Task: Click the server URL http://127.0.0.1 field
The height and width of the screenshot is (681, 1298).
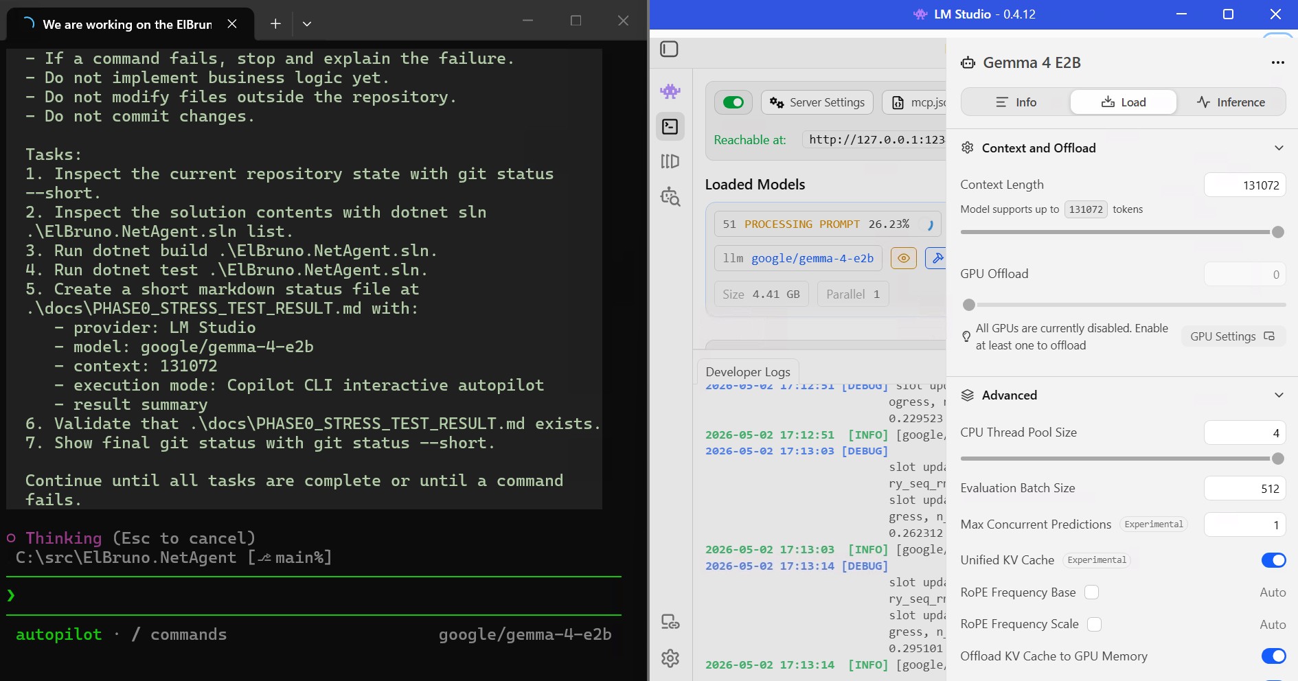Action: (874, 139)
